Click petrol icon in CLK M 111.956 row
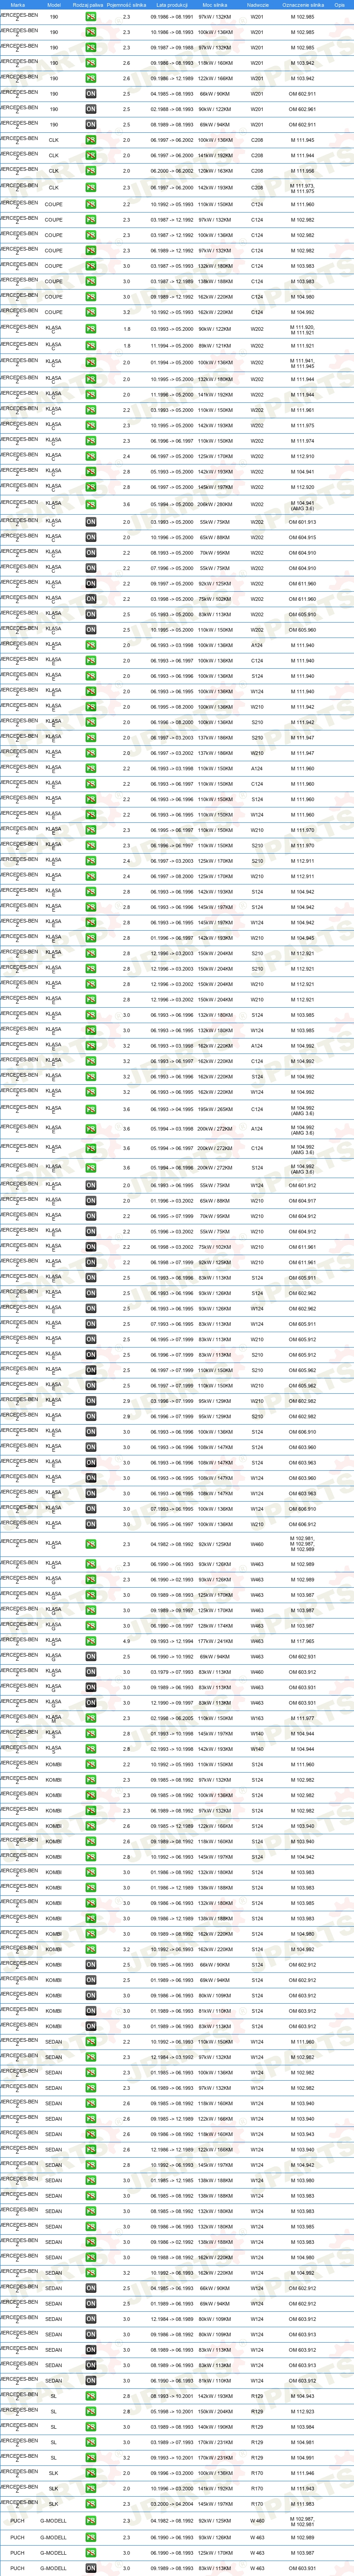Image resolution: width=354 pixels, height=2576 pixels. click(x=91, y=171)
